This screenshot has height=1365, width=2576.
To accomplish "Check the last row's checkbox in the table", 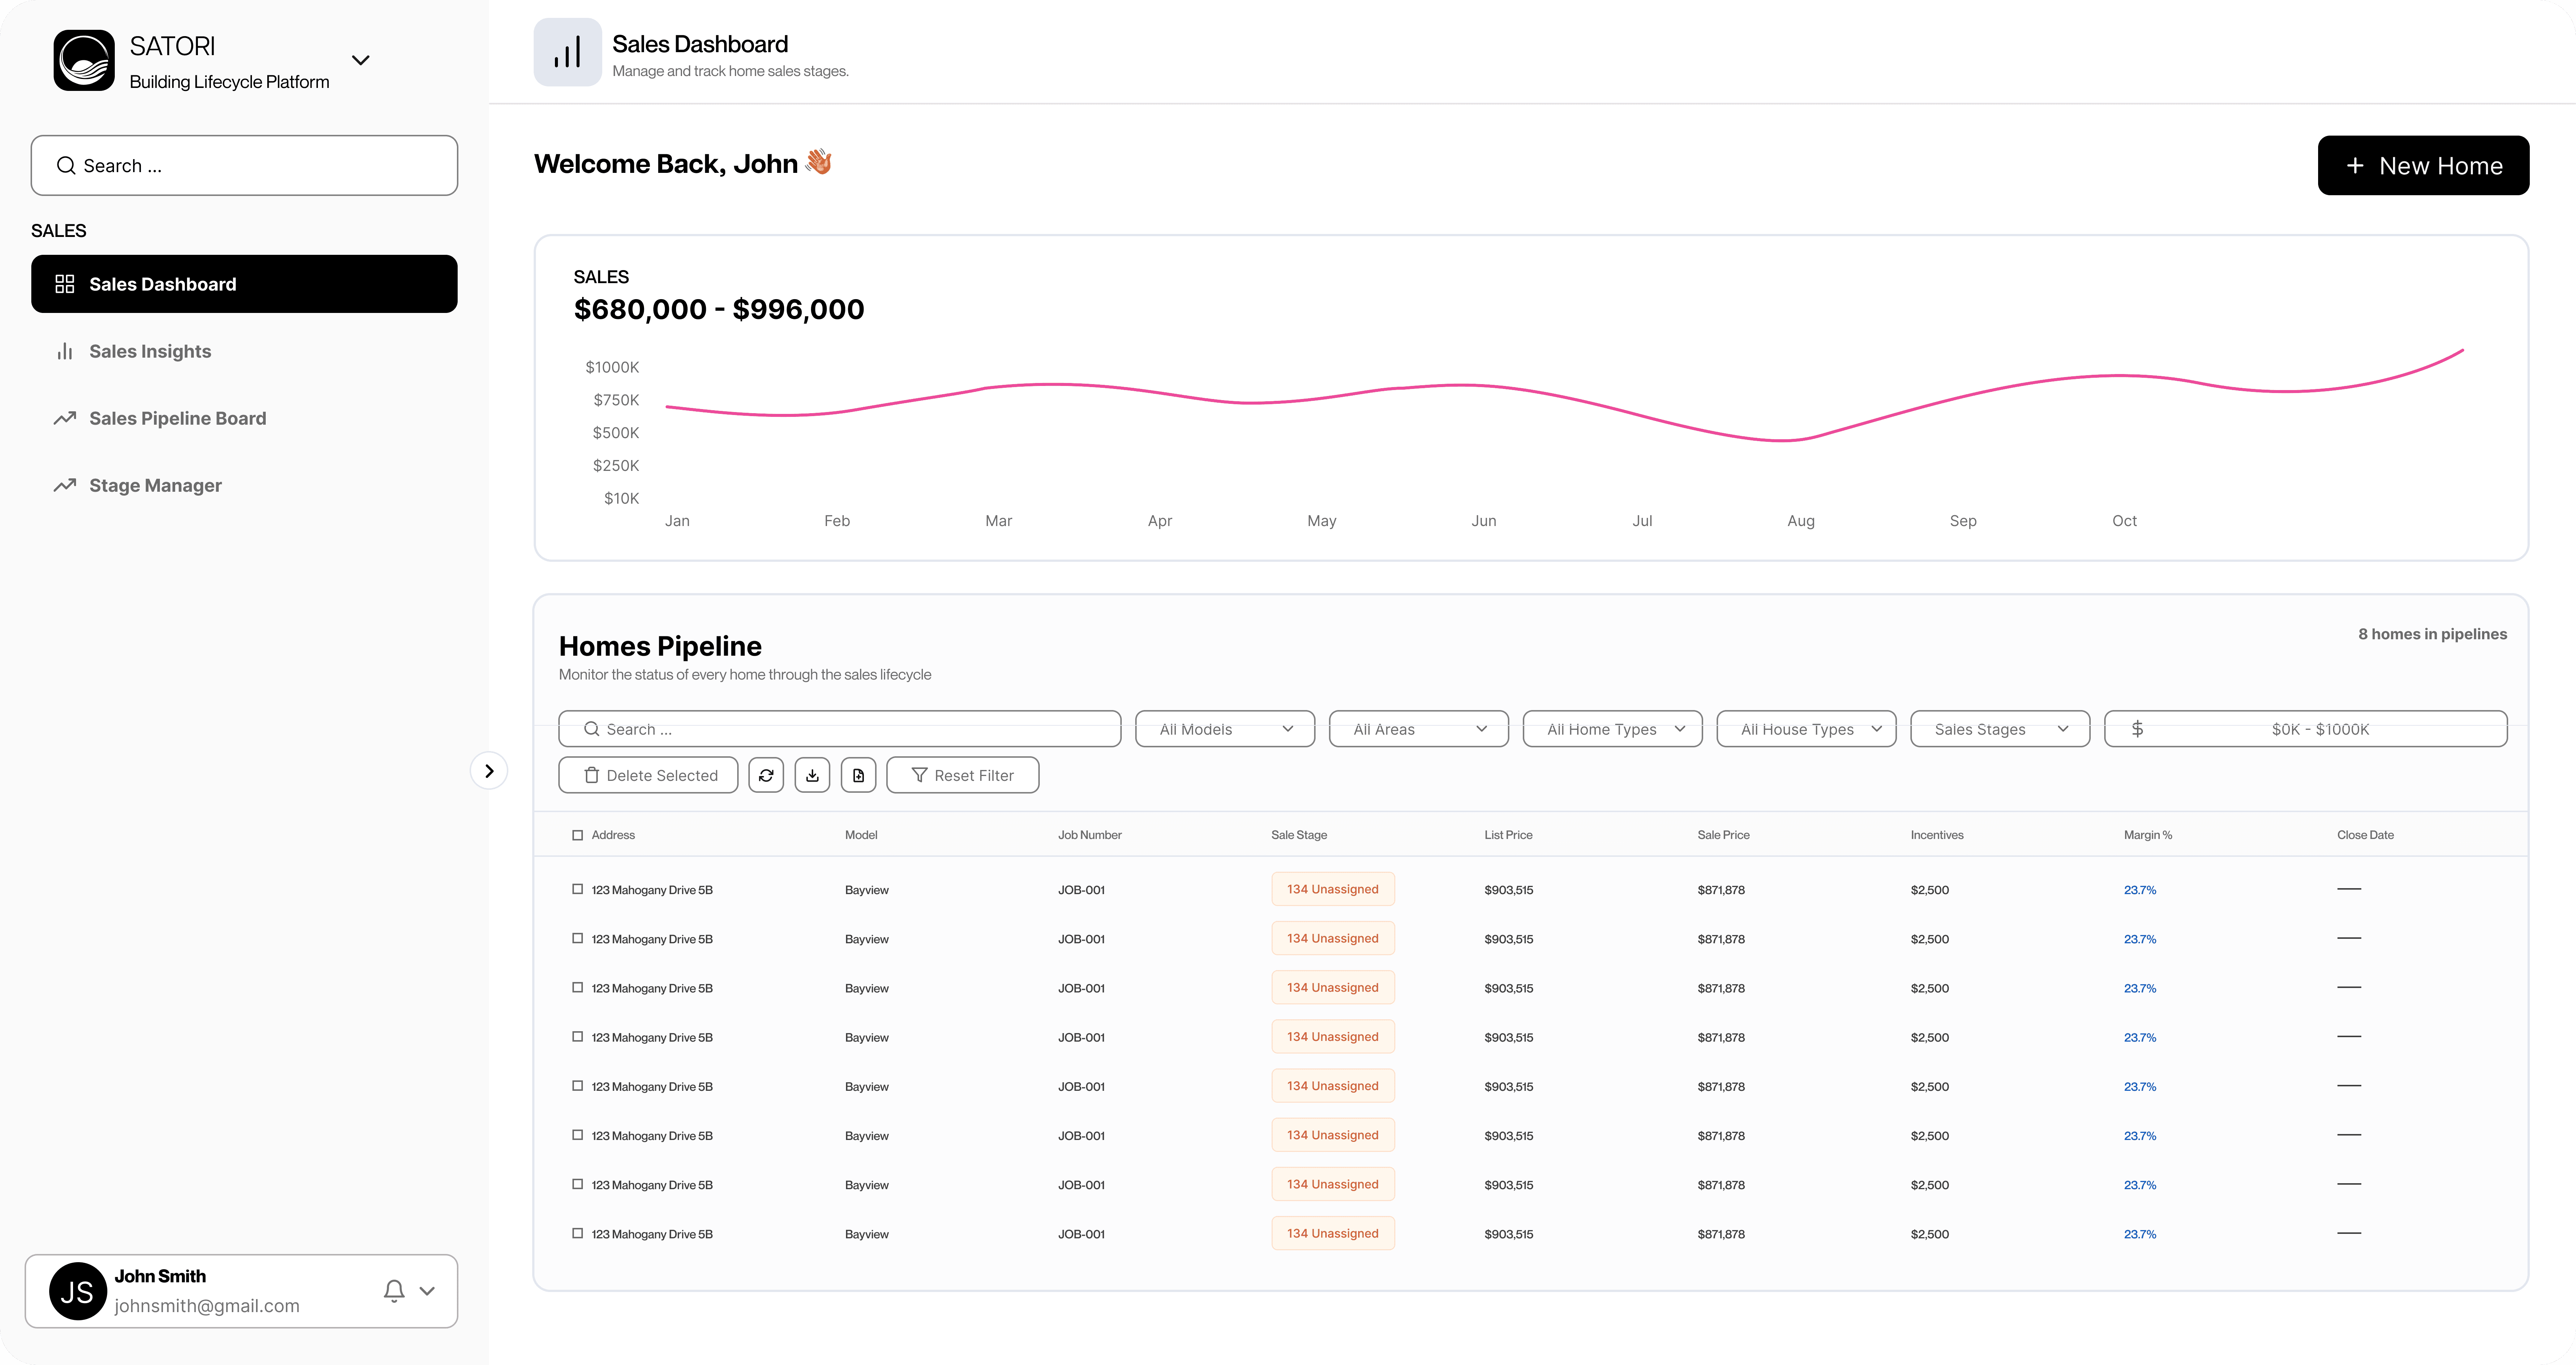I will click(x=577, y=1233).
